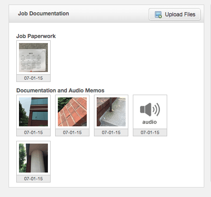Open the white column photo thumbnail
The height and width of the screenshot is (197, 211).
(x=33, y=158)
